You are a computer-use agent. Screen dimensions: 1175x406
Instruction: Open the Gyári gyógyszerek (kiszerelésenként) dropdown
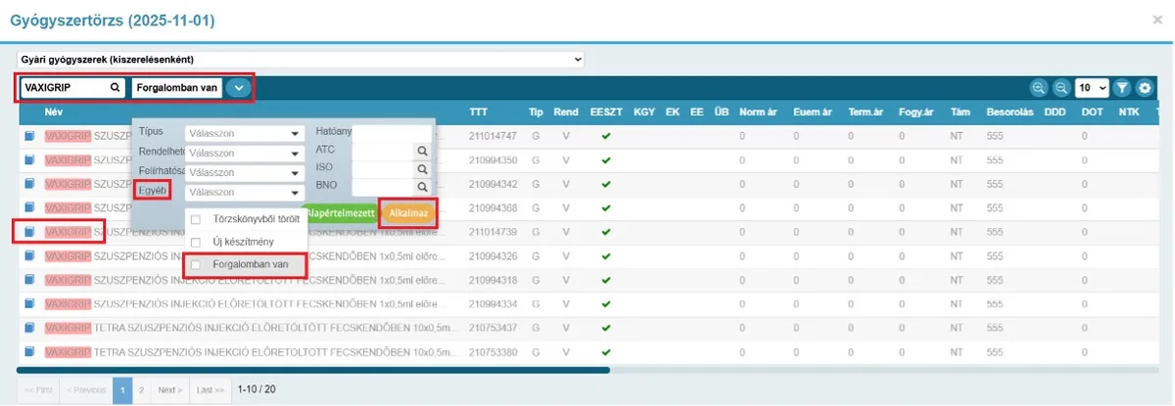point(301,60)
